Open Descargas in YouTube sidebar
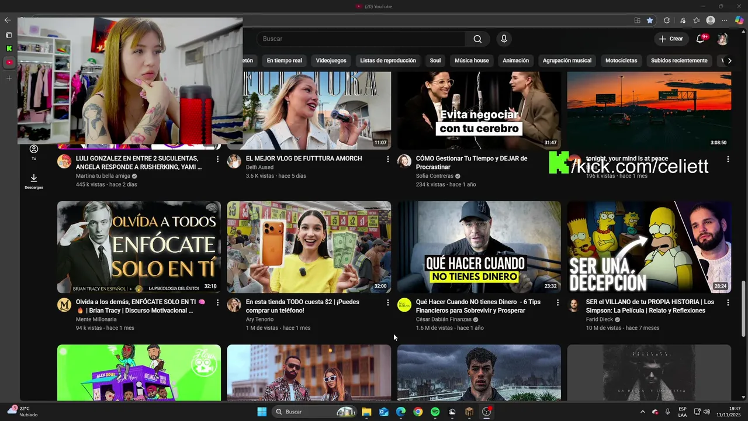748x421 pixels. (34, 181)
